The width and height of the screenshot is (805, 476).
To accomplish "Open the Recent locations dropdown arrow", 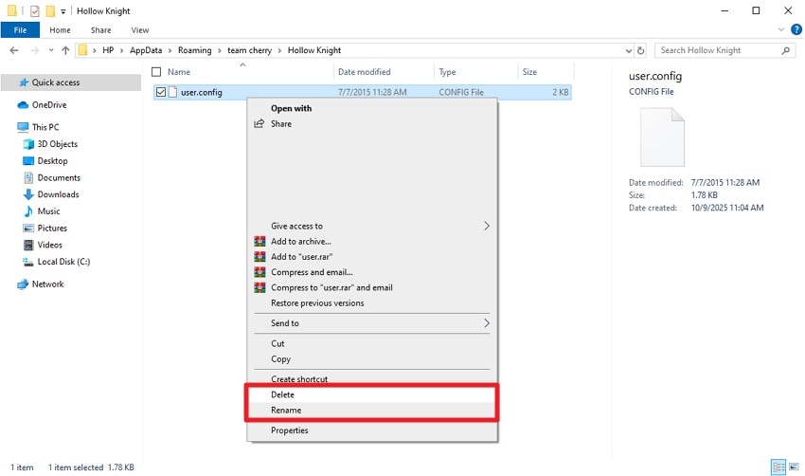I will pos(51,50).
